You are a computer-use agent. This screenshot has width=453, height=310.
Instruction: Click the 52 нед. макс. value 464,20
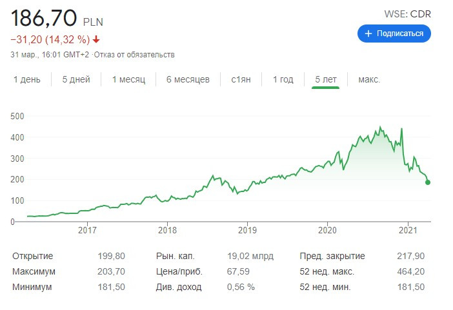click(x=411, y=271)
